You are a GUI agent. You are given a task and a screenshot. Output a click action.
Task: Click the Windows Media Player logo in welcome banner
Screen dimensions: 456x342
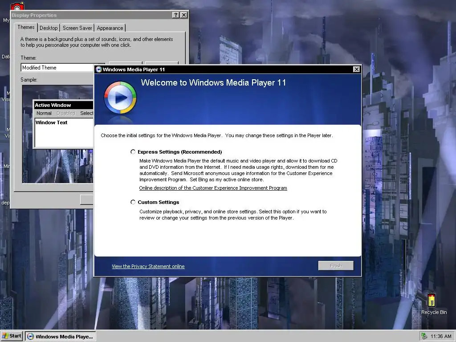coord(120,98)
